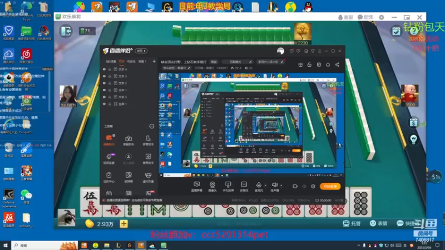Click the unlock padlock icon
Image resolution: width=445 pixels, height=250 pixels.
pyautogui.click(x=310, y=64)
